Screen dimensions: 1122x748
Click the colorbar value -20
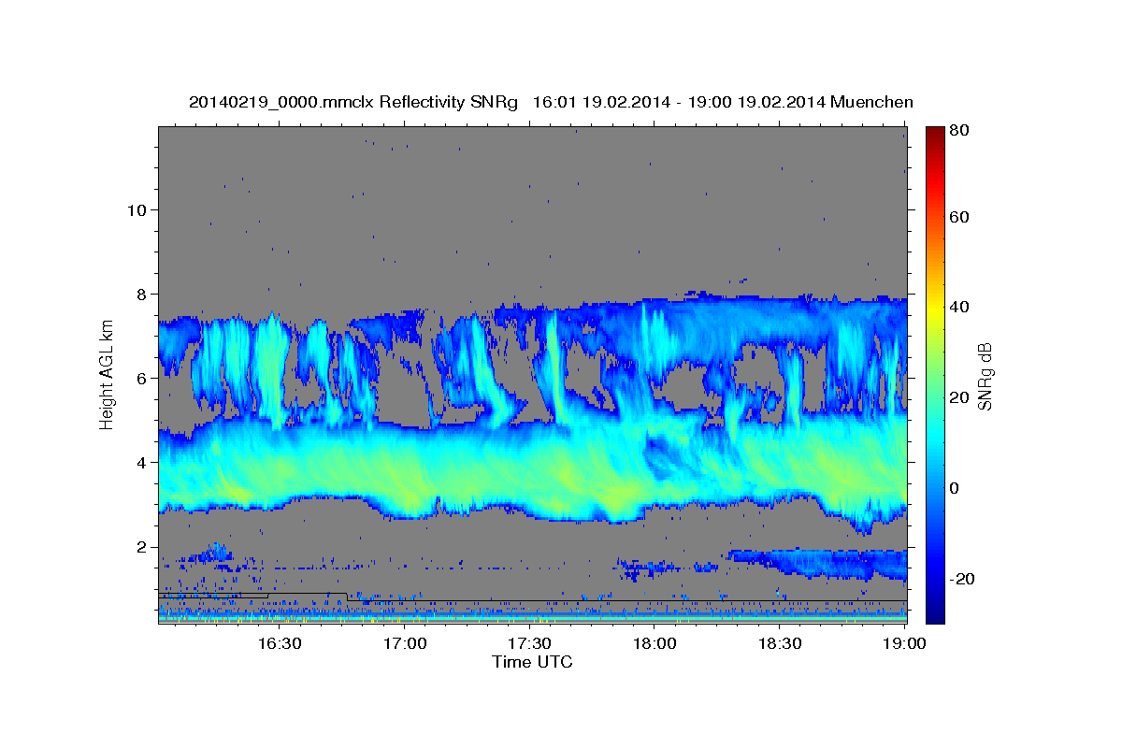963,579
